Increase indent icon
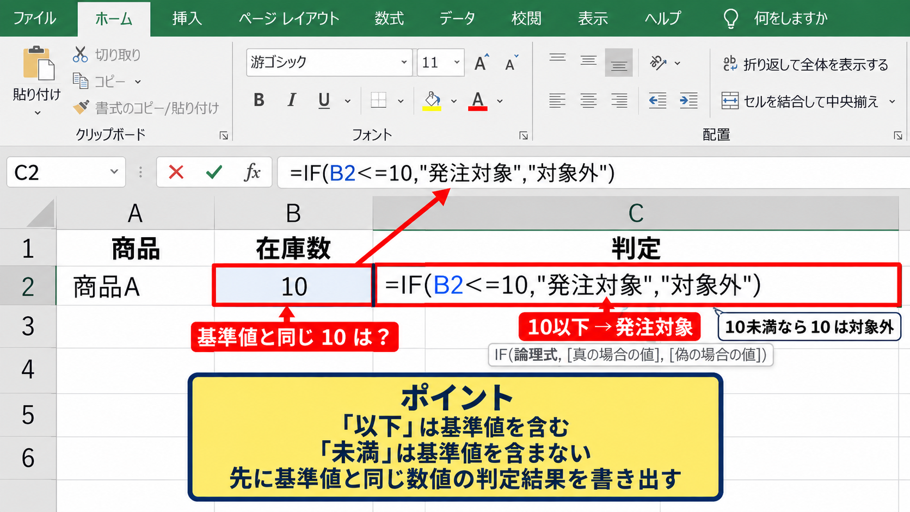Image resolution: width=910 pixels, height=512 pixels. [x=688, y=101]
